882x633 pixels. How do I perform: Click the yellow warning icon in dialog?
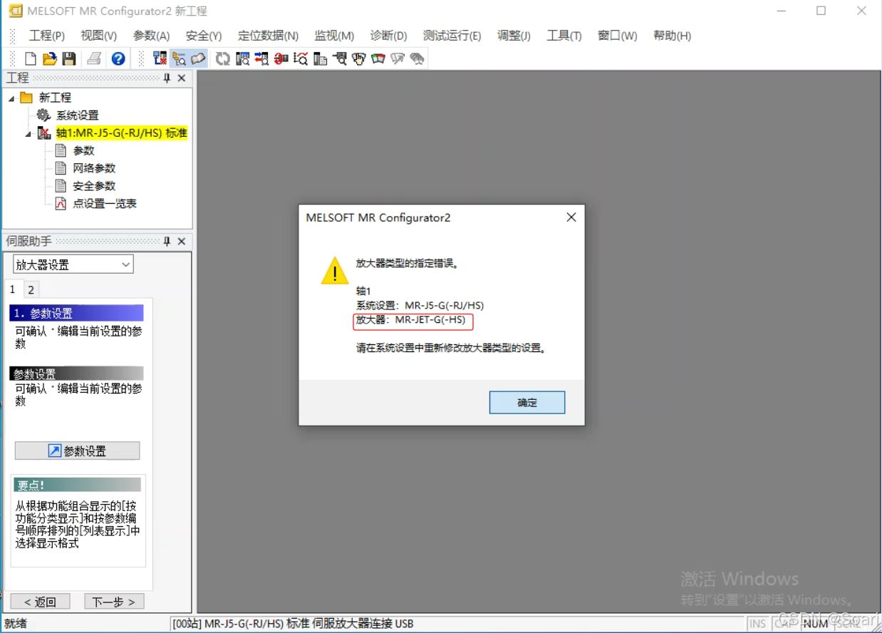point(335,272)
